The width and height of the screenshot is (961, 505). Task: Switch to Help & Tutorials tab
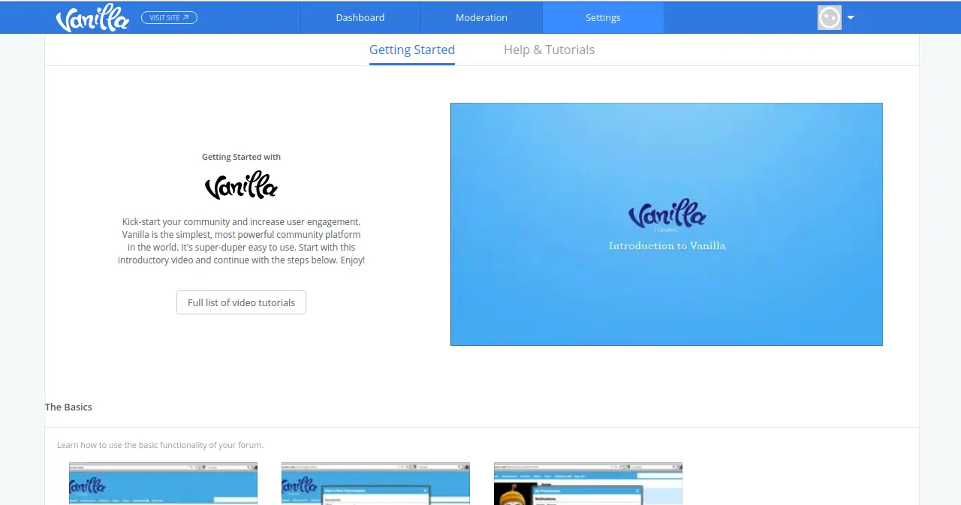click(549, 50)
